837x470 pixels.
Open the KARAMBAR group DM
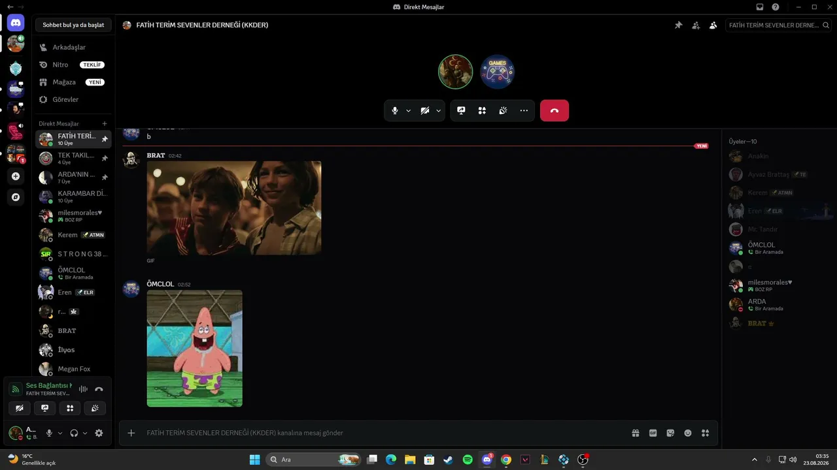[73, 196]
